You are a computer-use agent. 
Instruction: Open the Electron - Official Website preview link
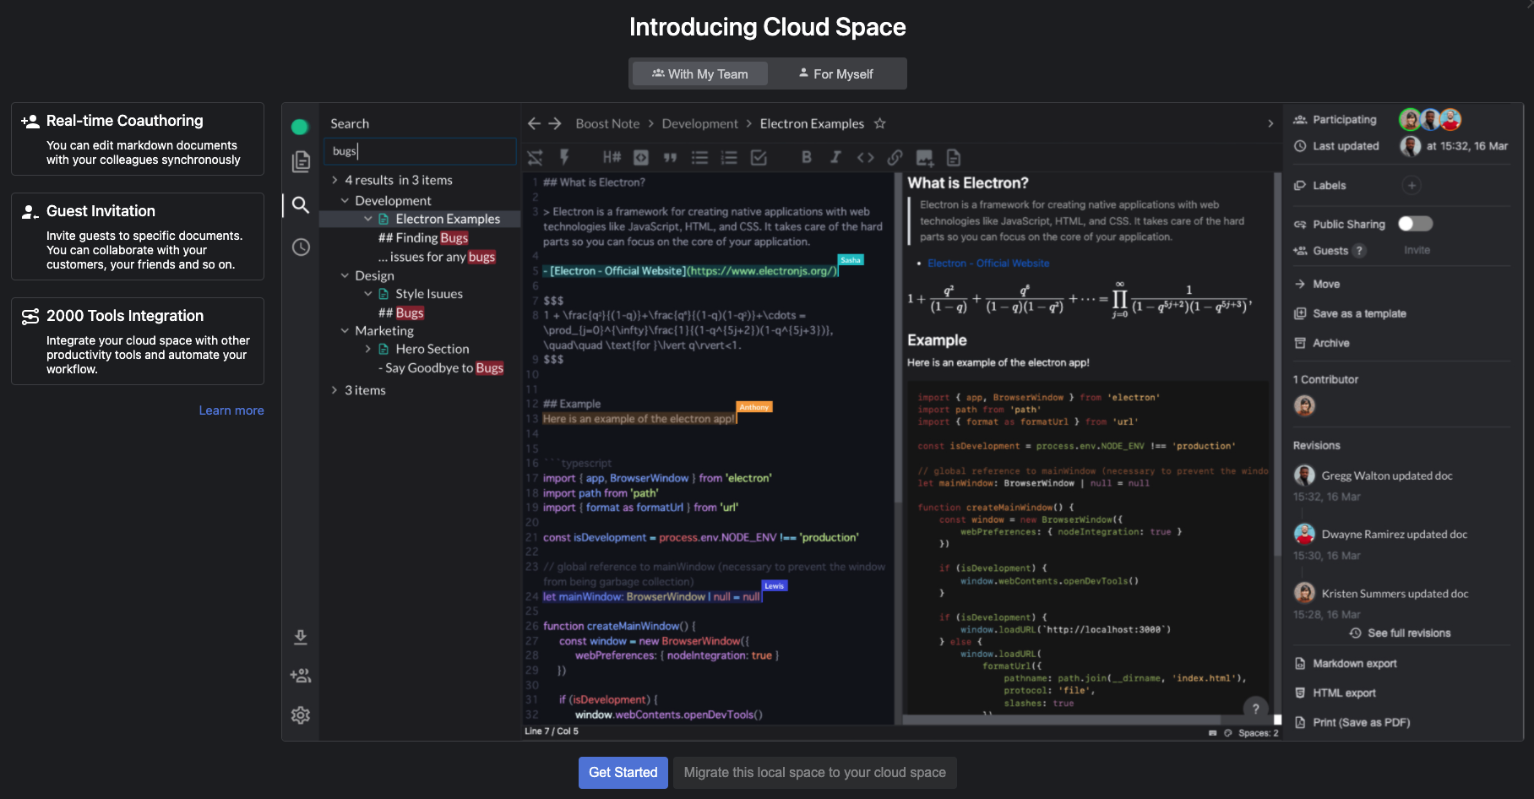click(x=988, y=264)
